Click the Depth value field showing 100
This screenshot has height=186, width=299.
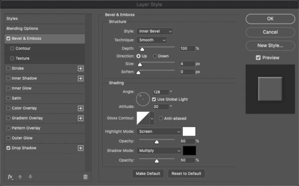click(187, 48)
